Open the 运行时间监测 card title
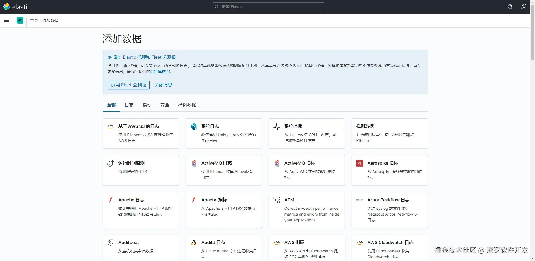Viewport: 535px width, 261px height. point(132,163)
